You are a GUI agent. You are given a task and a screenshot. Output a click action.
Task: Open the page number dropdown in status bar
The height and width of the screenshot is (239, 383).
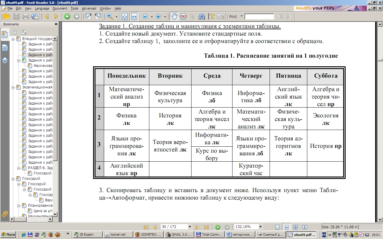coord(190,227)
